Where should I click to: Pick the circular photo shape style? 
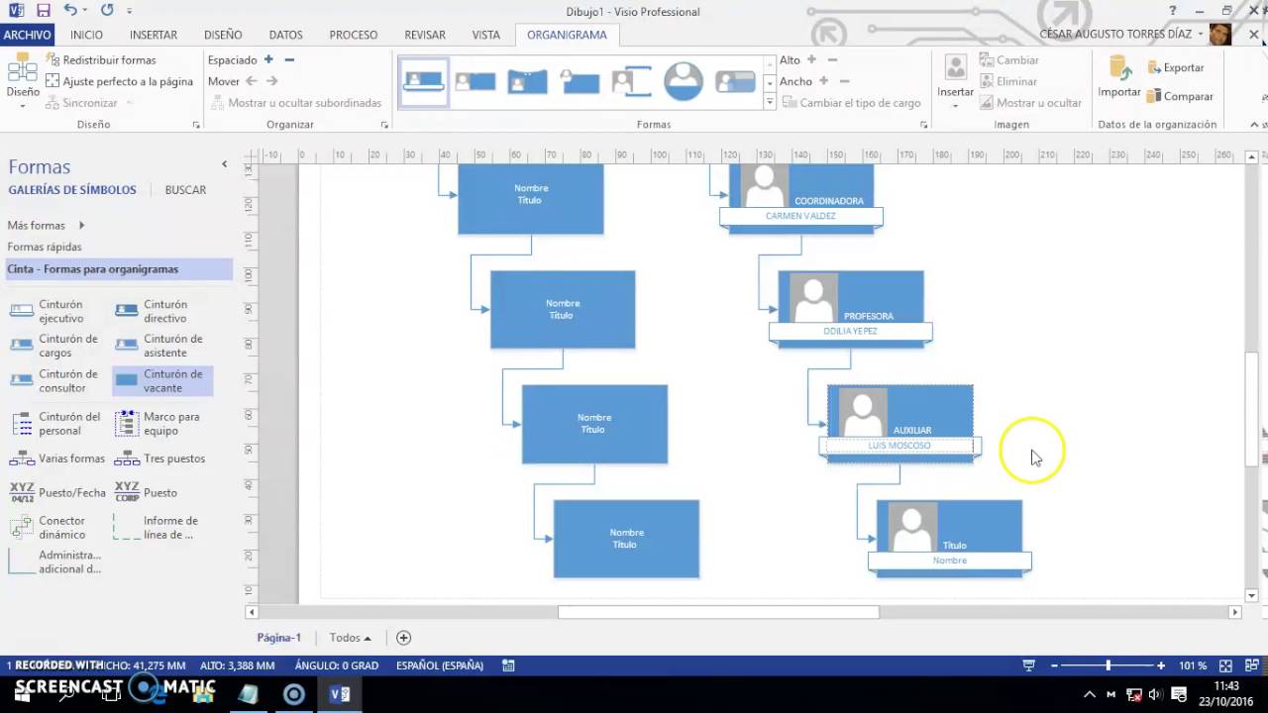point(684,81)
